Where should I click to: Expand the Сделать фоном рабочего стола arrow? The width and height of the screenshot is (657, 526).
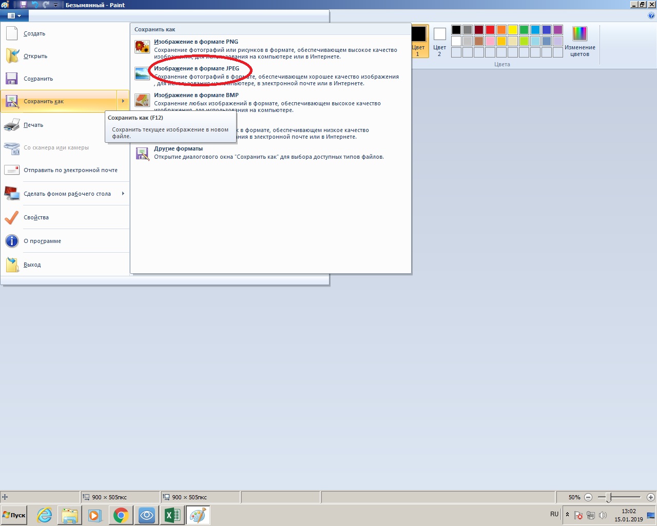coord(123,194)
